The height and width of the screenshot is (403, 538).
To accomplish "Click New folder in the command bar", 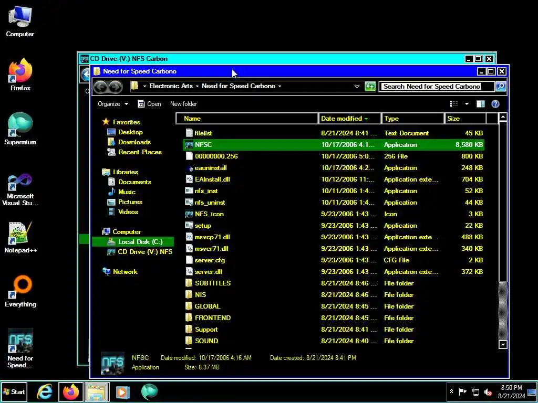I will (x=183, y=104).
